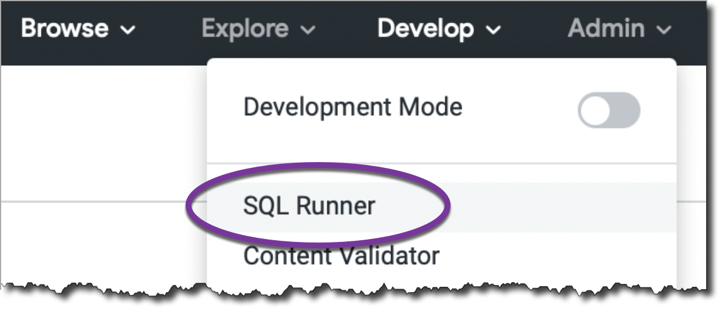Toggle the Development Mode switch
Image resolution: width=719 pixels, height=309 pixels.
tap(609, 110)
